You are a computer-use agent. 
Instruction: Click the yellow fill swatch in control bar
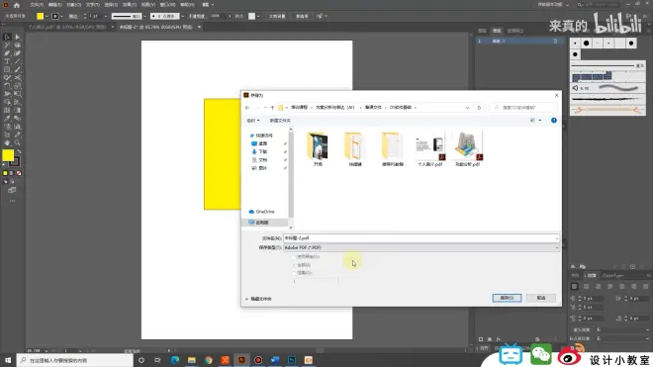click(x=40, y=16)
